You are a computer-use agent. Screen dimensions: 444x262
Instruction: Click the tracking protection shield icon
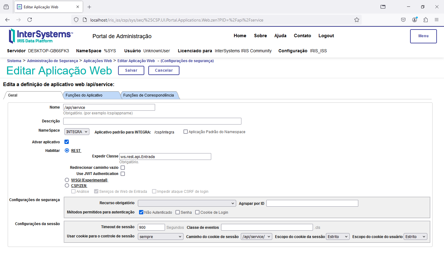point(76,20)
